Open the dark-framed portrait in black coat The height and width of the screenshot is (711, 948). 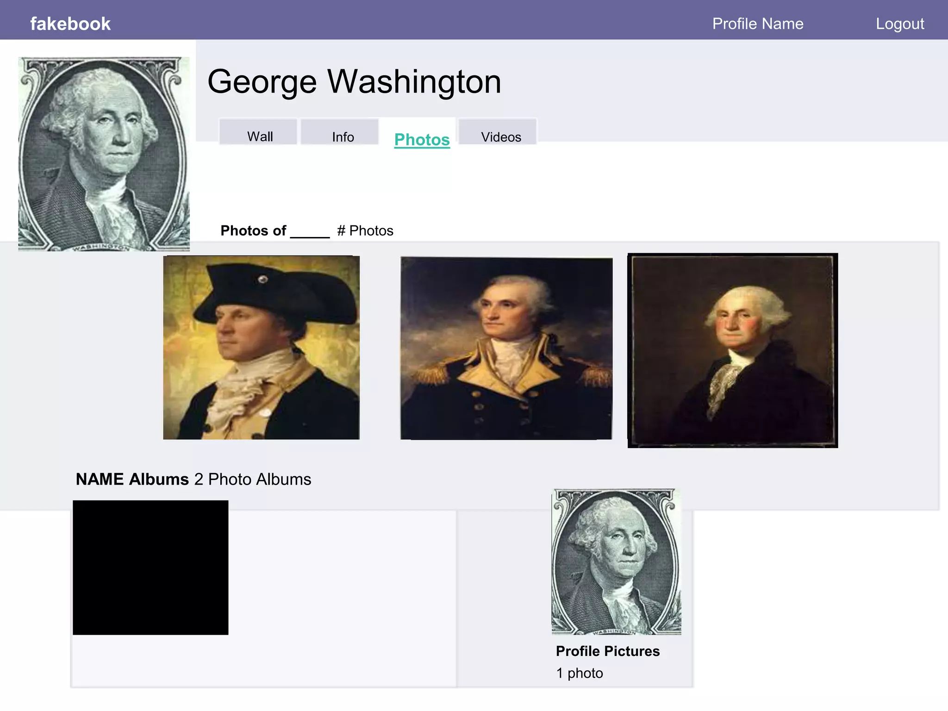[x=733, y=350]
